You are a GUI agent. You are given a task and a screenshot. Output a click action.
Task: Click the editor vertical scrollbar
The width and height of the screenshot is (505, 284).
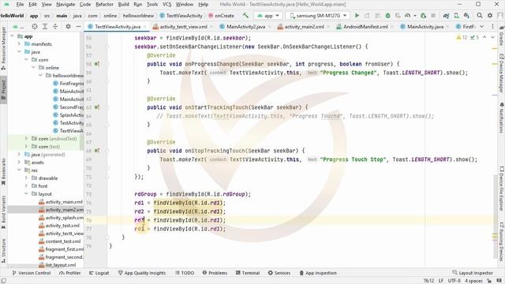[495, 215]
